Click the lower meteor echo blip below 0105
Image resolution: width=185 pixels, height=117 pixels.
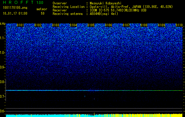94,99
